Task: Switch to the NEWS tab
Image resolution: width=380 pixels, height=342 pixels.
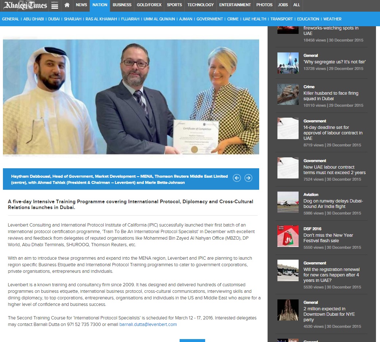Action: click(81, 5)
